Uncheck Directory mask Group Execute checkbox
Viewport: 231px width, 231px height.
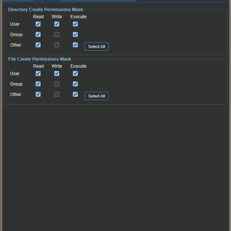75,34
